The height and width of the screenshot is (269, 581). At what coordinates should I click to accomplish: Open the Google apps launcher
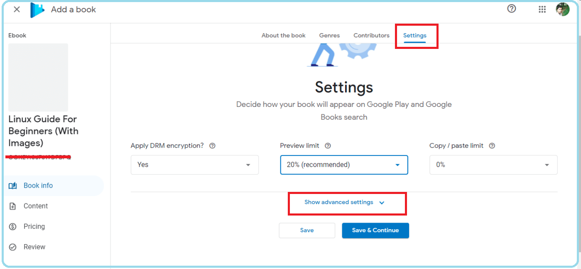tap(542, 9)
